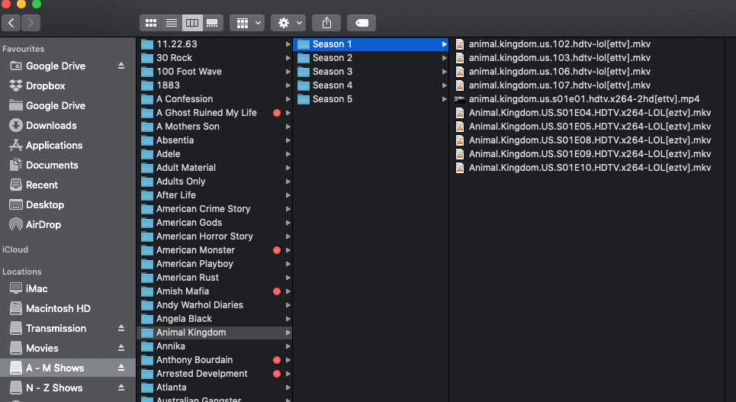Screen dimensions: 736x402
Task: Expand the Season 3 folder
Action: (444, 72)
